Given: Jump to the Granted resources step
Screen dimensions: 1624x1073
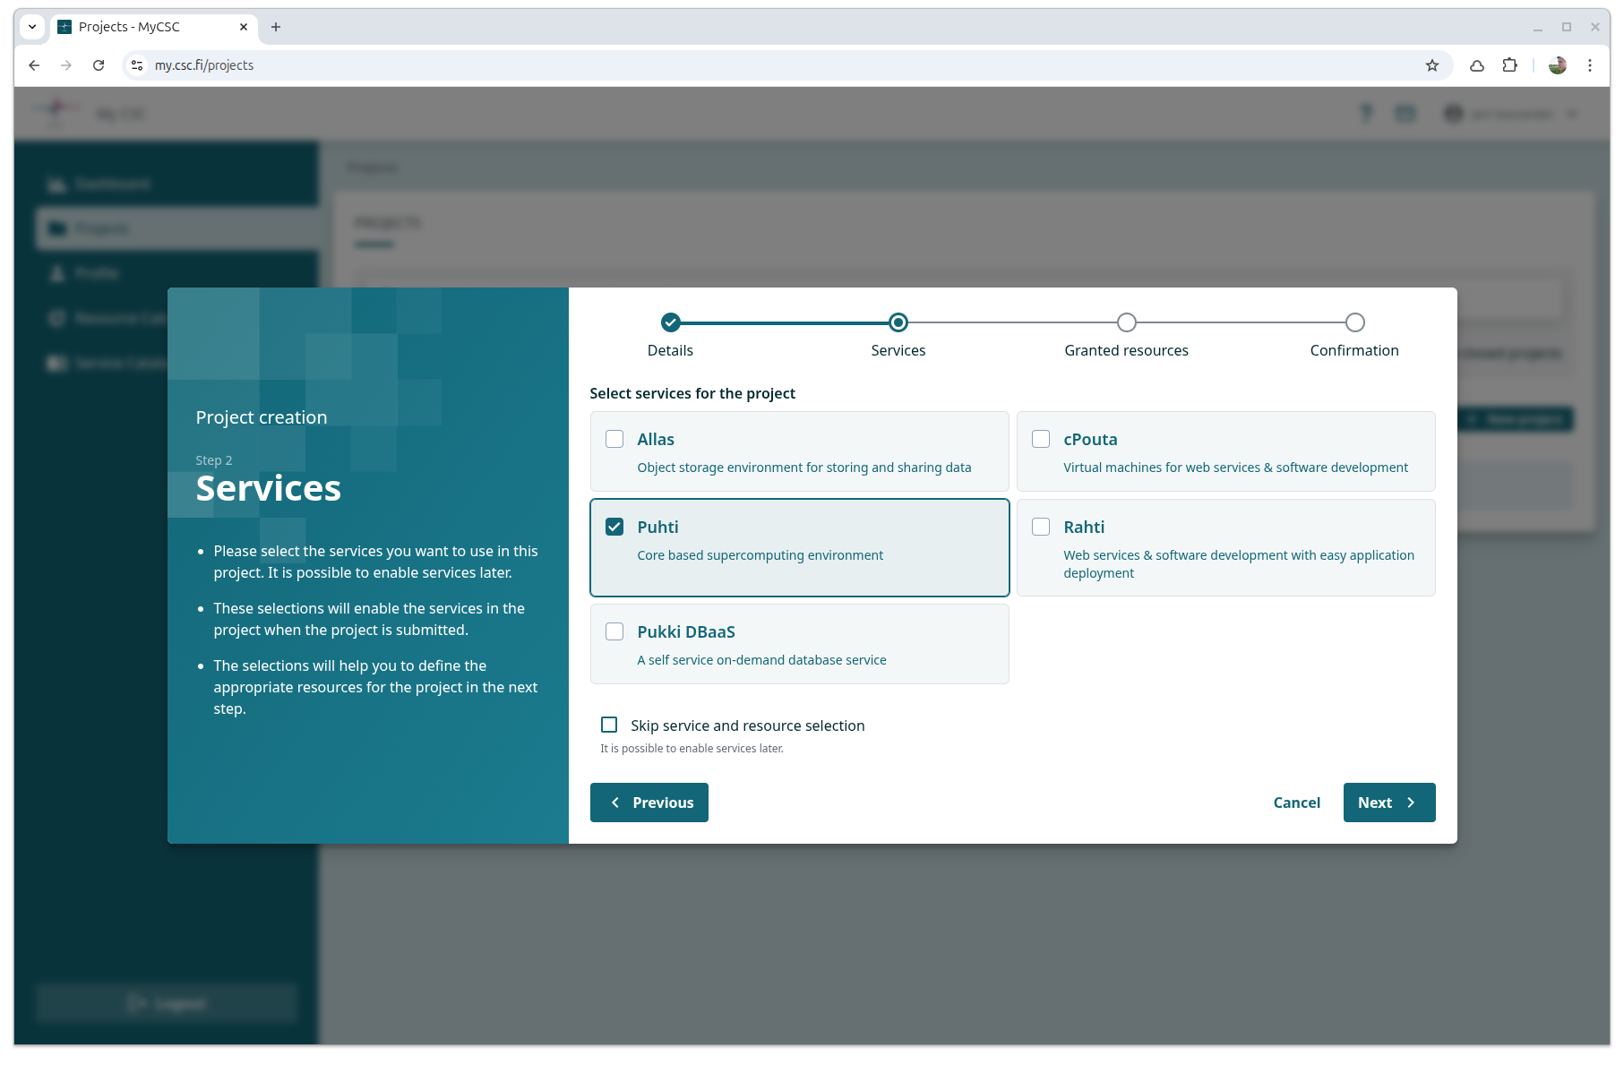Looking at the screenshot, I should (x=1126, y=322).
